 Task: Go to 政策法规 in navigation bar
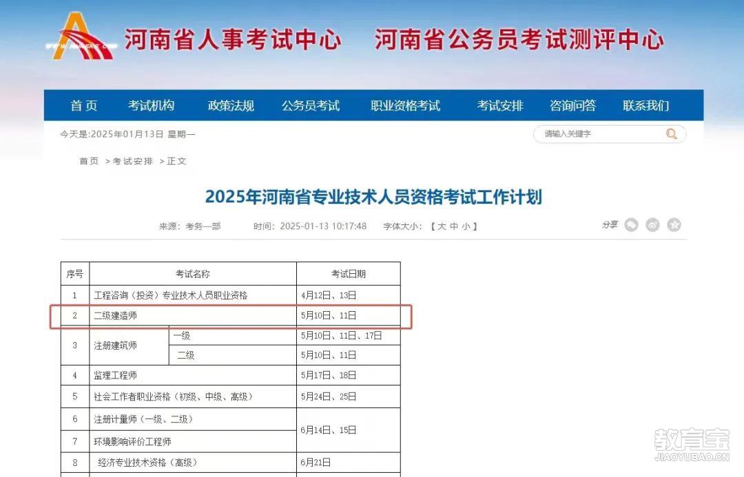(231, 105)
